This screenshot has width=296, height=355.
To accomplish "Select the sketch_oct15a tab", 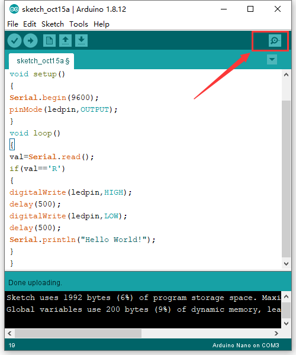I will tap(41, 61).
